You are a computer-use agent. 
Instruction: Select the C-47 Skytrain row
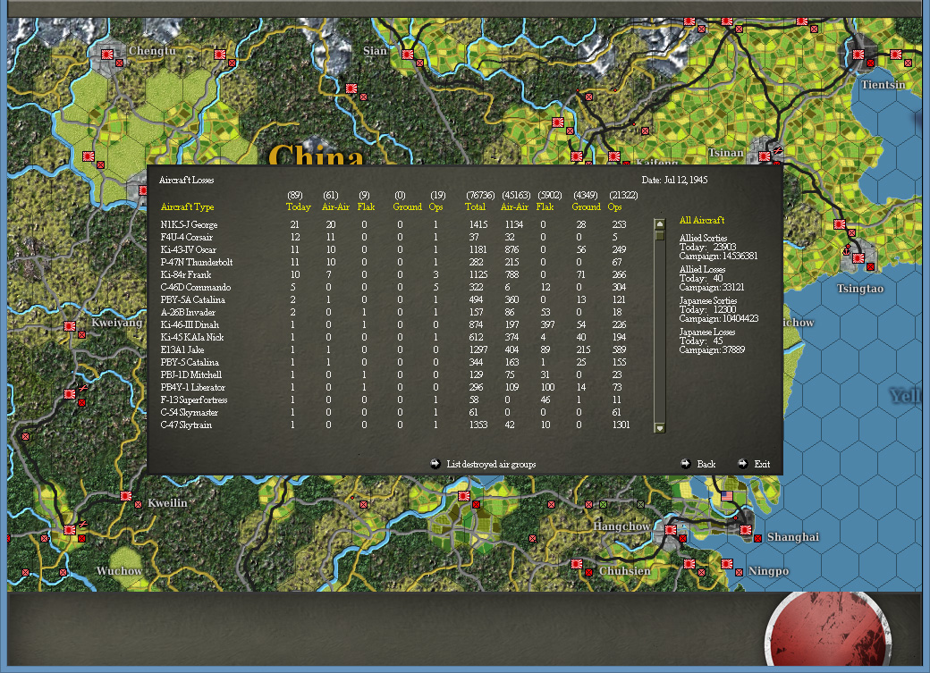[x=394, y=425]
